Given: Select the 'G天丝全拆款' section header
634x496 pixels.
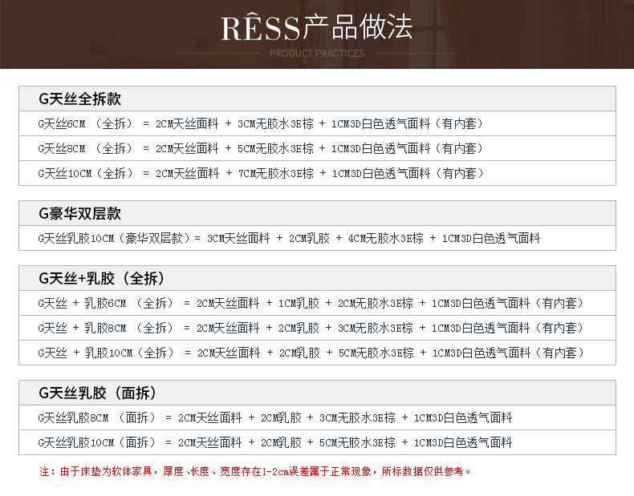Looking at the screenshot, I should click(x=317, y=99).
